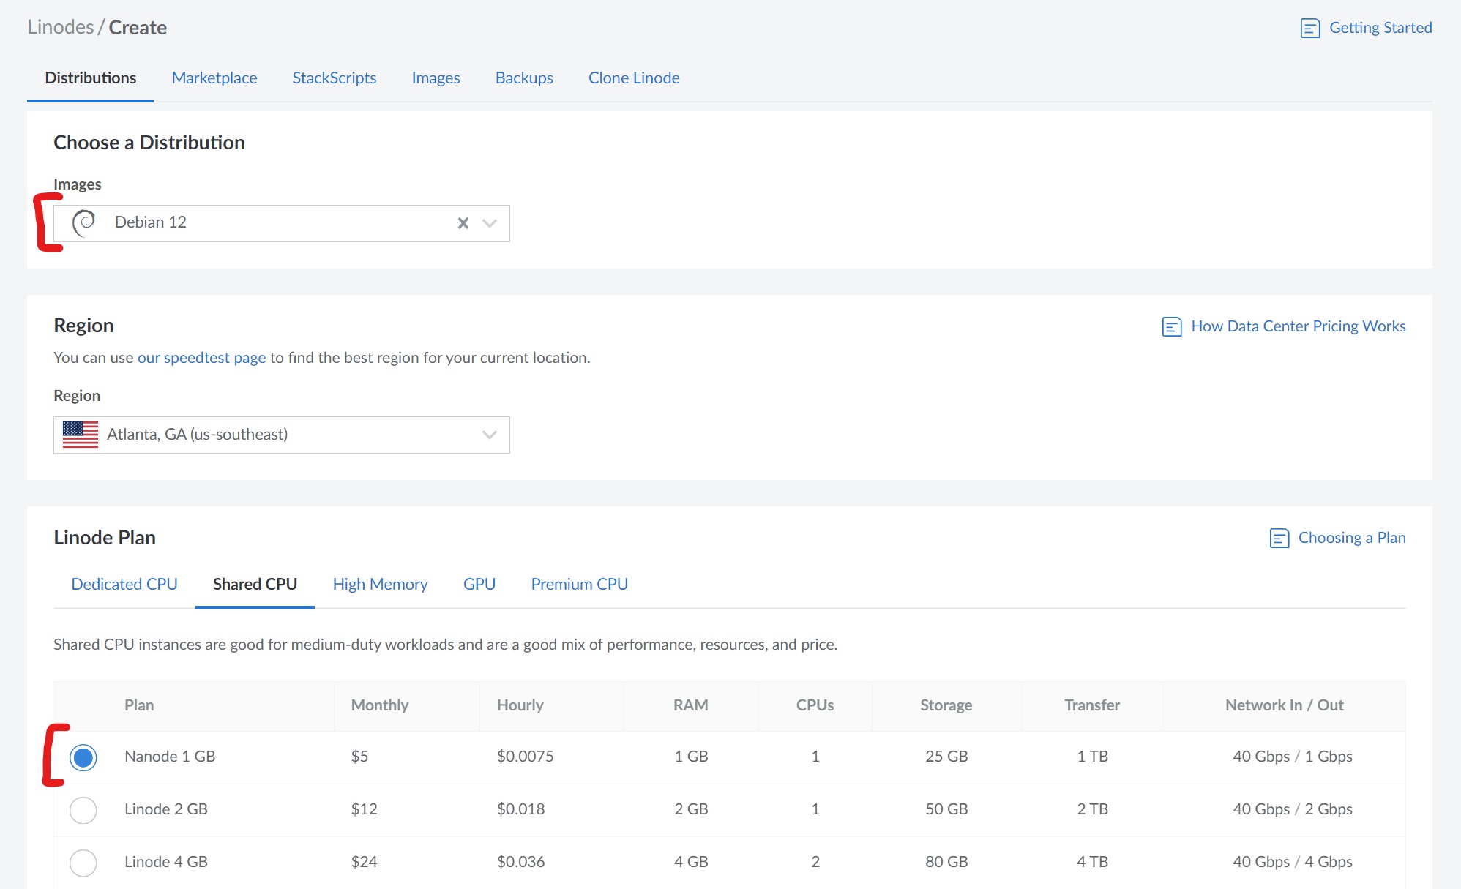
Task: Click the 'Linode 2 GB' plan name
Action: point(166,809)
